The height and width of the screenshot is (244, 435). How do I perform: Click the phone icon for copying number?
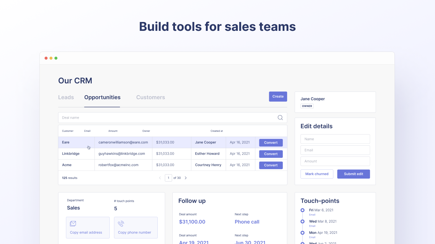coord(121,224)
